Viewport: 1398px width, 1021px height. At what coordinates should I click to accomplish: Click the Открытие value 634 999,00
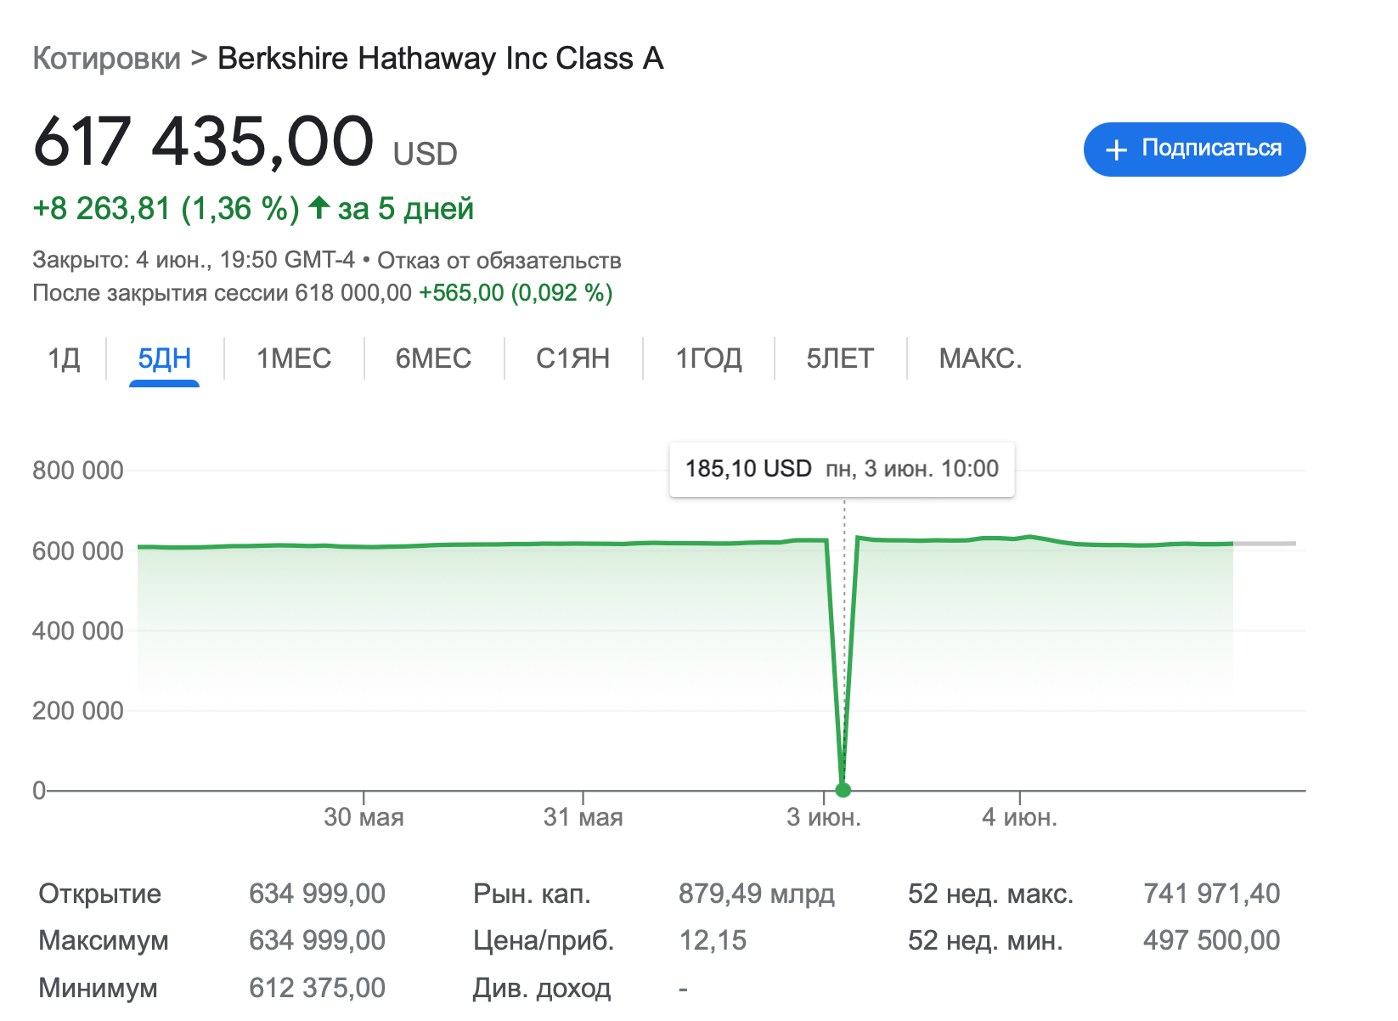(317, 894)
